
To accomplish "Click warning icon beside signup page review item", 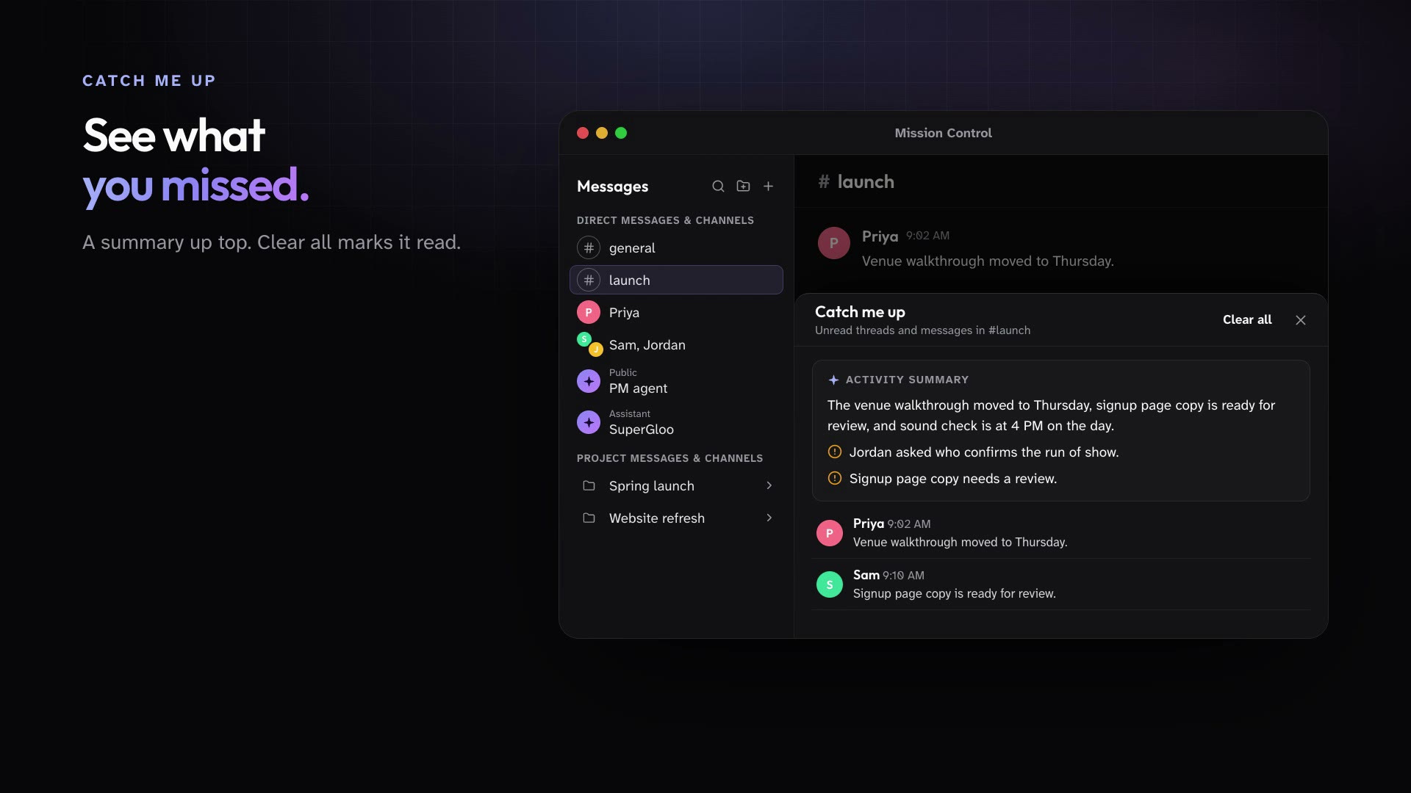I will point(835,479).
